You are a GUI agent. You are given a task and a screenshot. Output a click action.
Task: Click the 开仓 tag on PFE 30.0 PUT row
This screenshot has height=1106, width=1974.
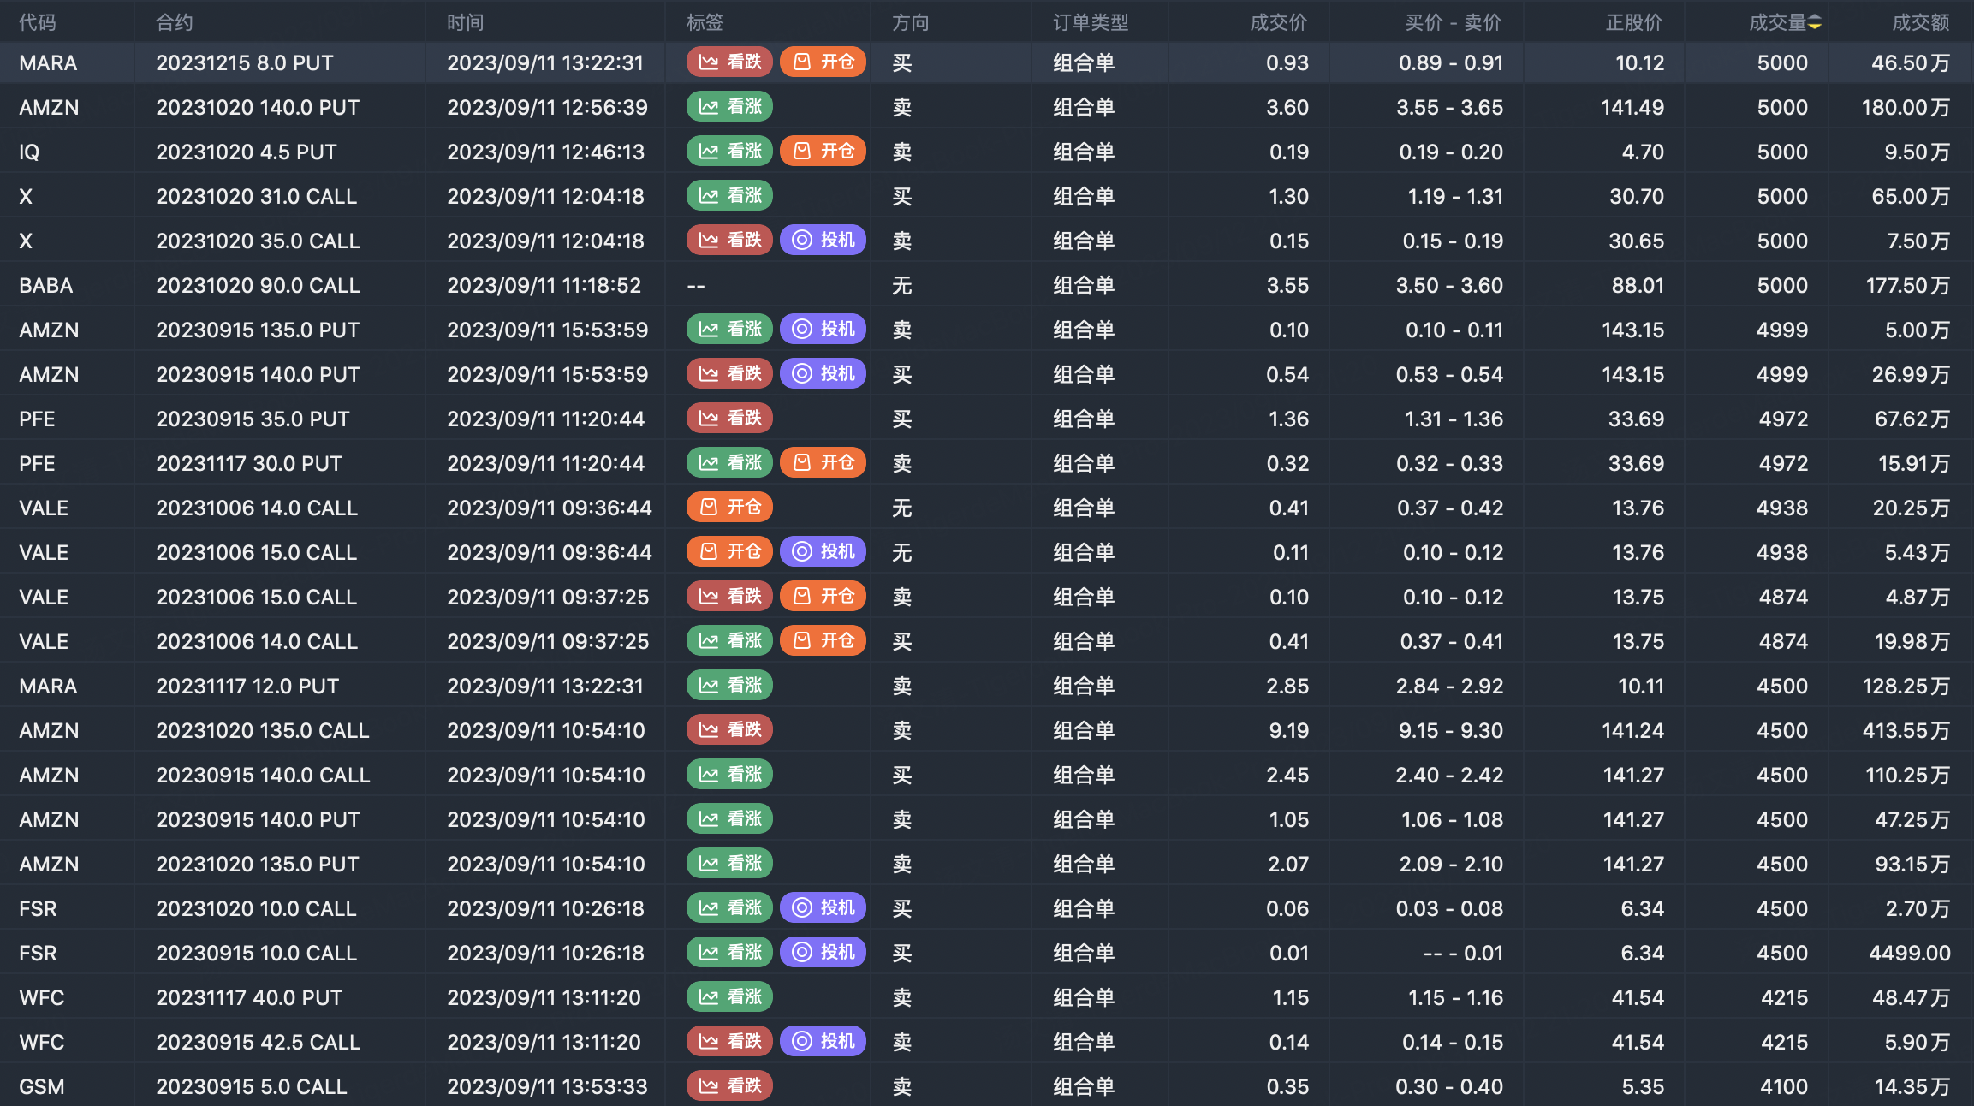pos(823,463)
